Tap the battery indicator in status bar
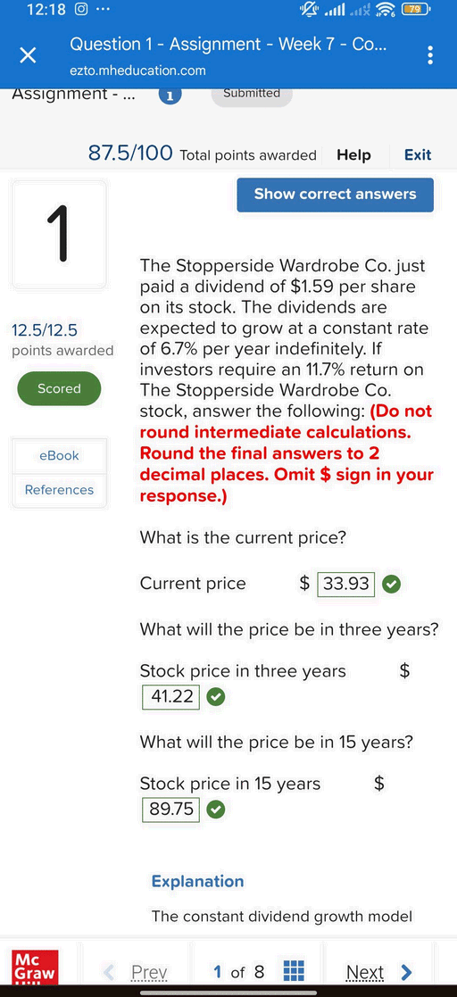457x997 pixels. (416, 10)
